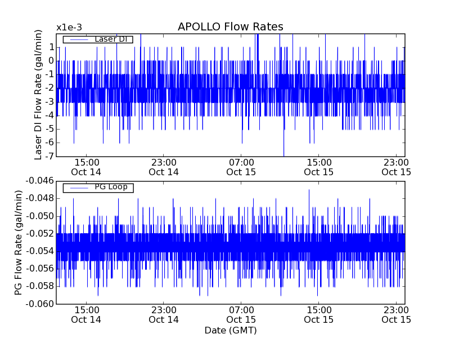Click the '-2' tick on Laser DI axis

(x=49, y=88)
